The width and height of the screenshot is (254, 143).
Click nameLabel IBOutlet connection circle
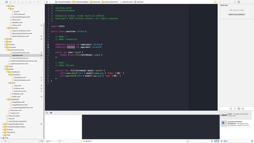point(48,44)
